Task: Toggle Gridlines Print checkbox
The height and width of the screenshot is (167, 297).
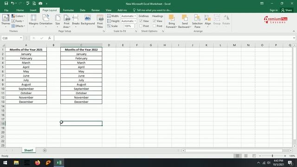Action: point(141,26)
